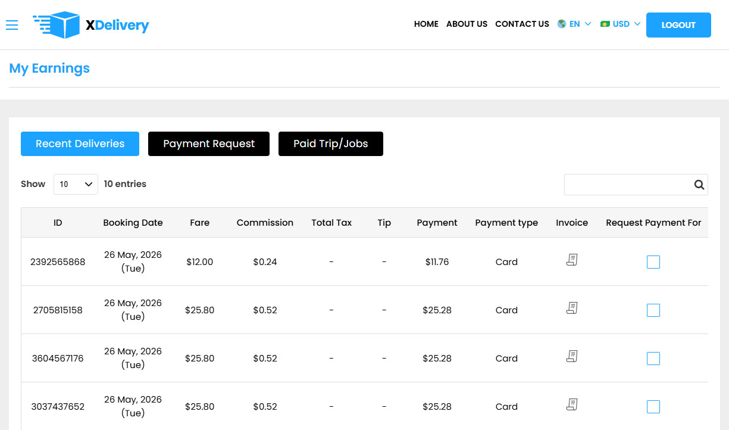The height and width of the screenshot is (430, 729).
Task: Select booking ID 2392565868
Action: (58, 262)
